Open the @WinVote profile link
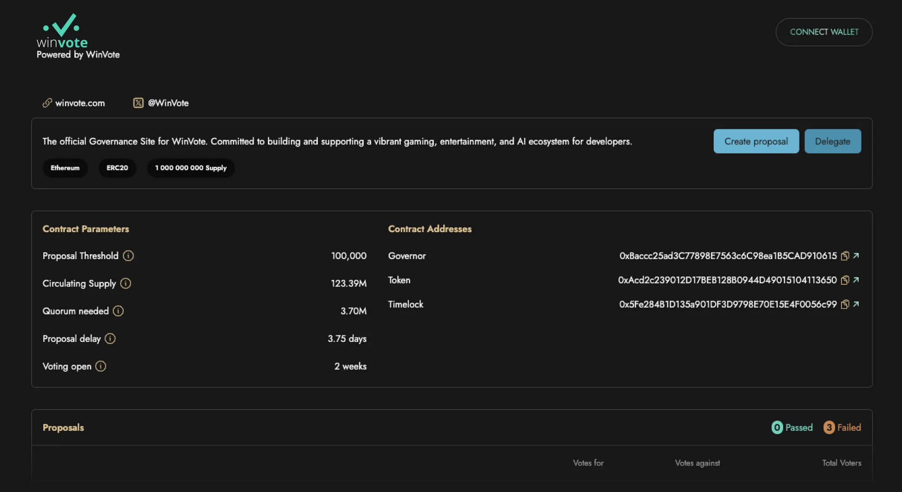The width and height of the screenshot is (902, 492). tap(168, 103)
